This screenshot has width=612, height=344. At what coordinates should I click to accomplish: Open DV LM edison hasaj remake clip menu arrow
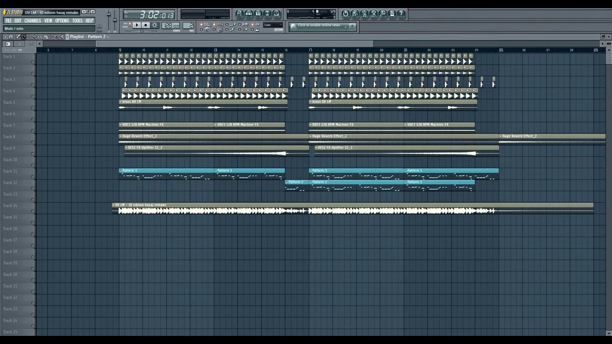pyautogui.click(x=113, y=205)
